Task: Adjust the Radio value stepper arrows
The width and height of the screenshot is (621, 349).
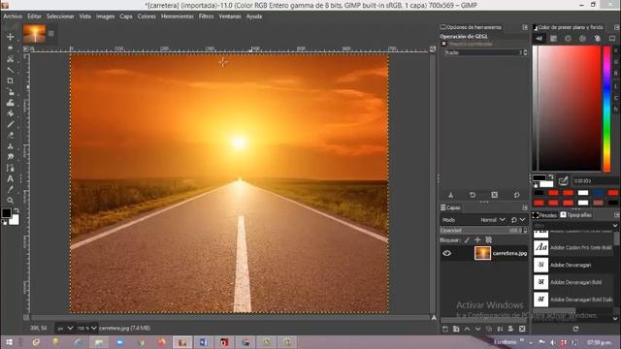Action: [x=526, y=52]
